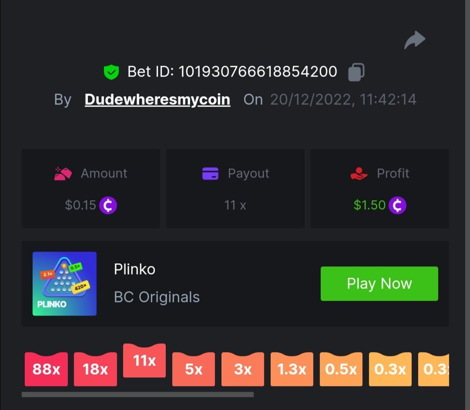Click the green verified shield icon
This screenshot has width=470, height=410.
[111, 72]
